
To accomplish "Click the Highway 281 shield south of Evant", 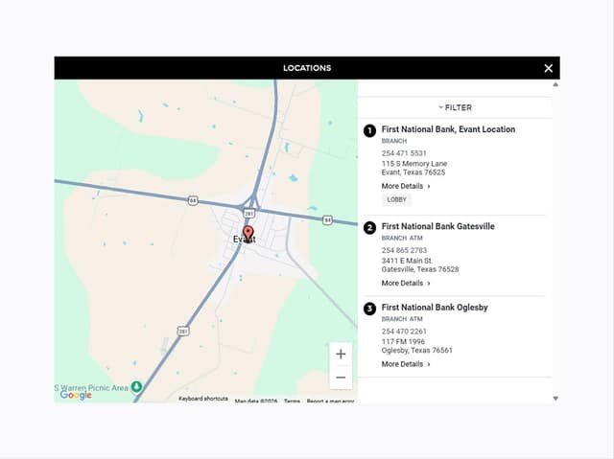I will pyautogui.click(x=183, y=332).
